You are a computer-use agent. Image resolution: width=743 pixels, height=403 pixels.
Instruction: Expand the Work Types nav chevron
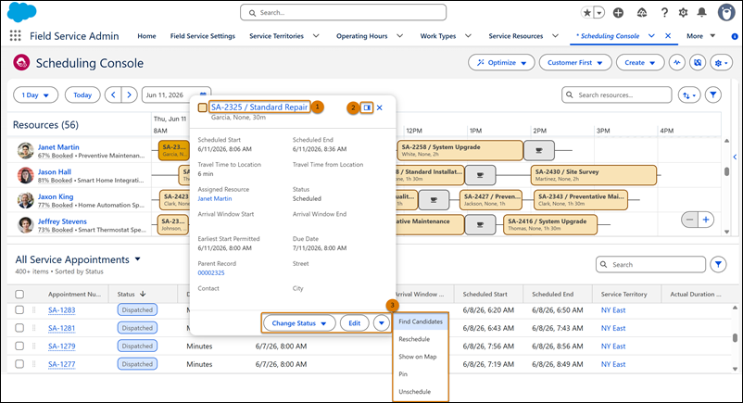pyautogui.click(x=468, y=36)
